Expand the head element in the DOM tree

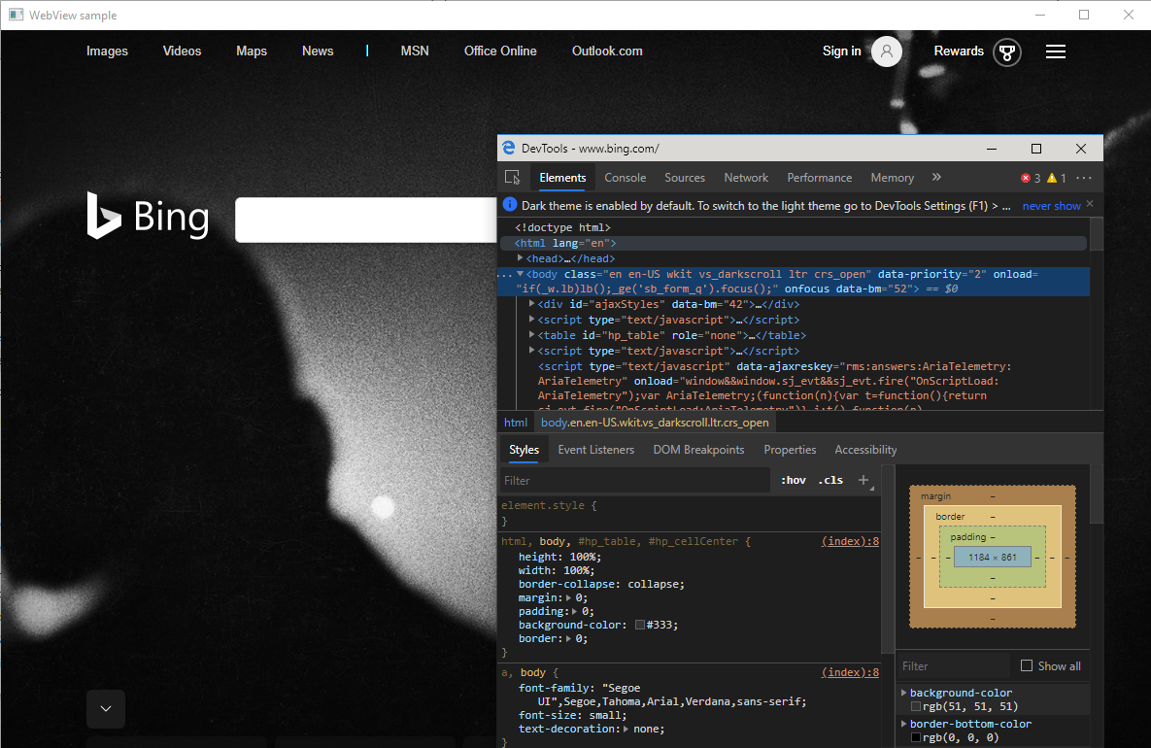pos(522,257)
